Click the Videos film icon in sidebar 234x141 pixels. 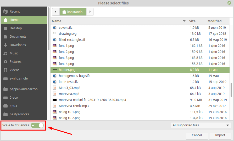pos(5,70)
